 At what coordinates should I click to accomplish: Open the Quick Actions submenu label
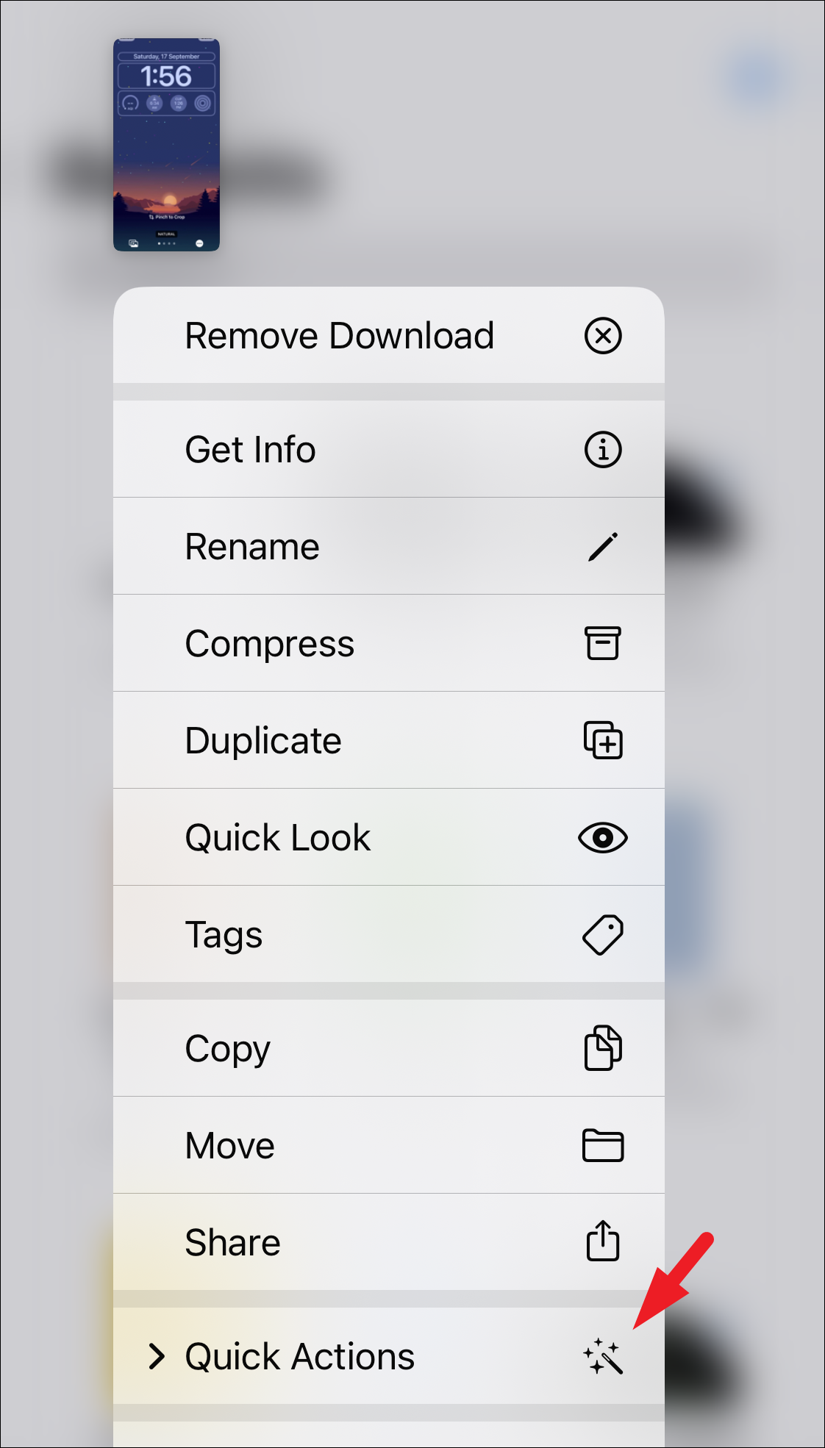pyautogui.click(x=300, y=1357)
